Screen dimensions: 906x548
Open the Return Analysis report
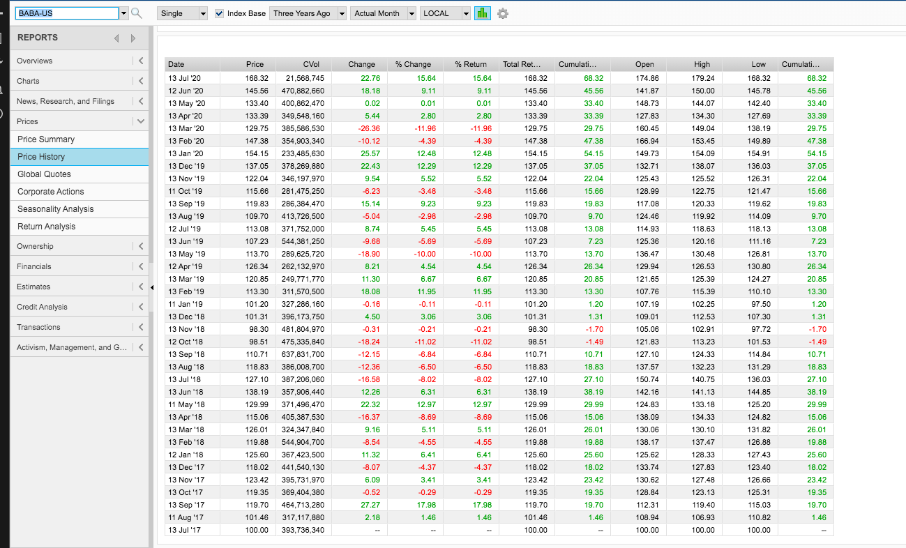80,227
